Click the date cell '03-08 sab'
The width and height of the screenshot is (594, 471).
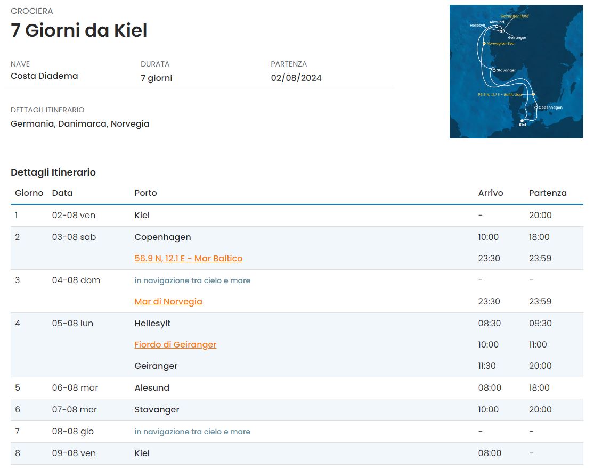(74, 237)
